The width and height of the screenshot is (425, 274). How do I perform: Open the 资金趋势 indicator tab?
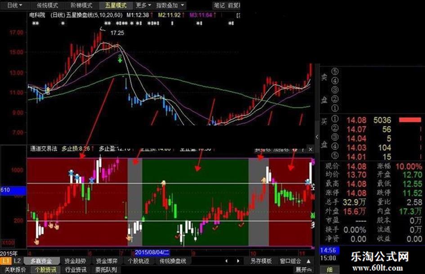pyautogui.click(x=76, y=261)
